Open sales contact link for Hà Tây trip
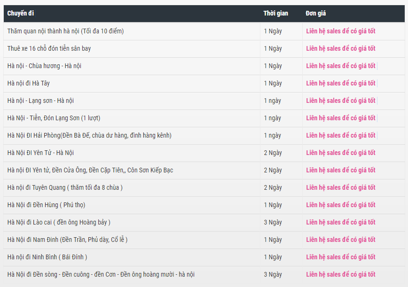Image resolution: width=408 pixels, height=287 pixels. point(341,83)
